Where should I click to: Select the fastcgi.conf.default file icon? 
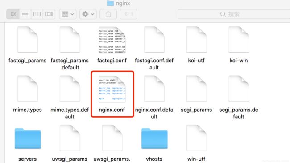[x=154, y=40]
